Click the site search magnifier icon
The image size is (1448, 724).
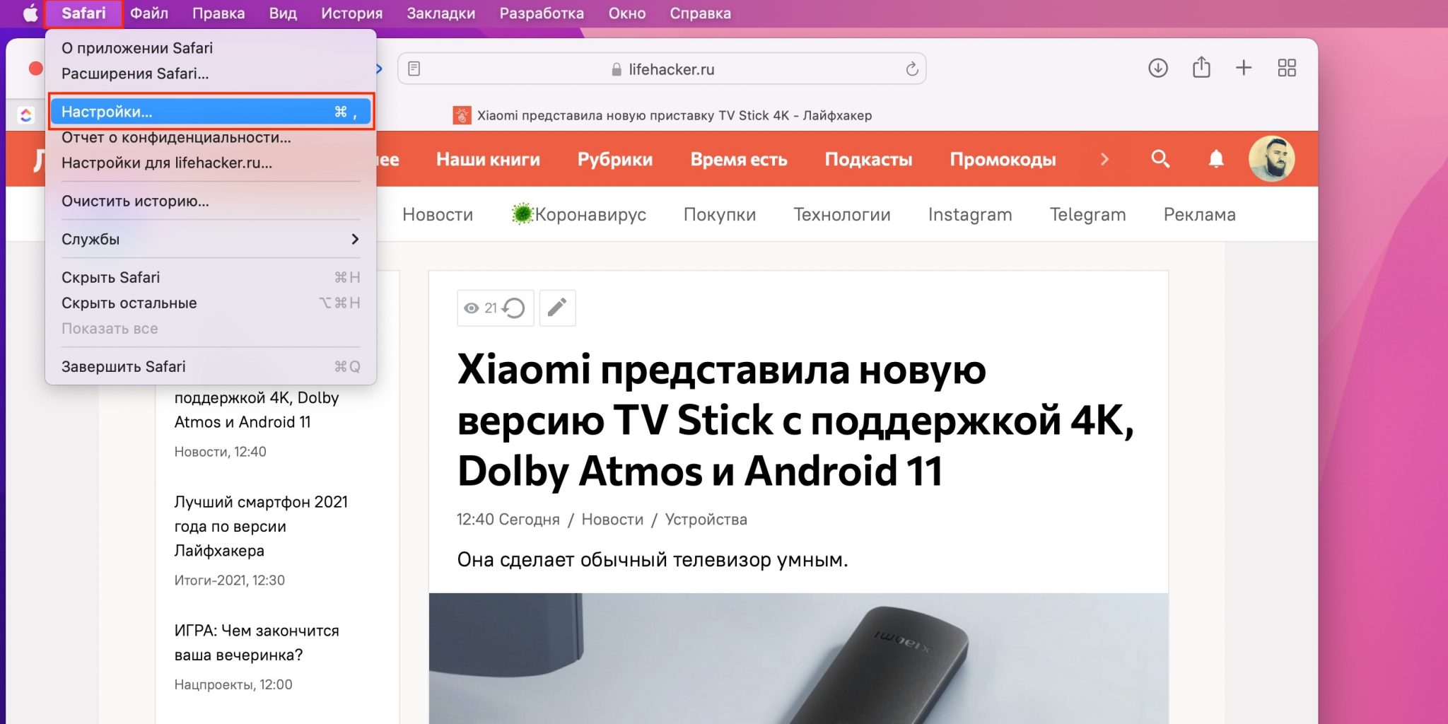pos(1160,159)
